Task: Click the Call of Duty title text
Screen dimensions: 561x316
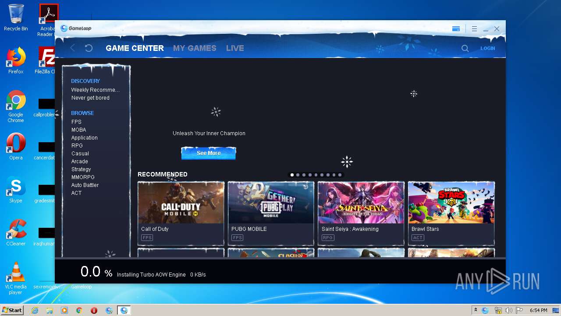Action: (155, 229)
